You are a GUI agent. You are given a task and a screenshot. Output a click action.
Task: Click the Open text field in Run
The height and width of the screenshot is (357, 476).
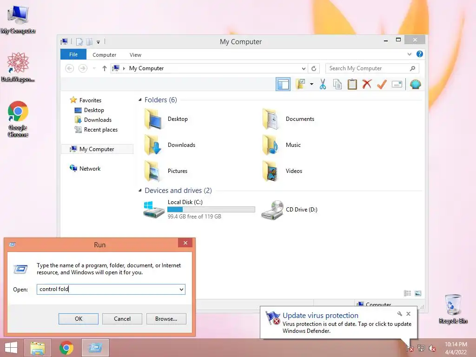tap(107, 289)
